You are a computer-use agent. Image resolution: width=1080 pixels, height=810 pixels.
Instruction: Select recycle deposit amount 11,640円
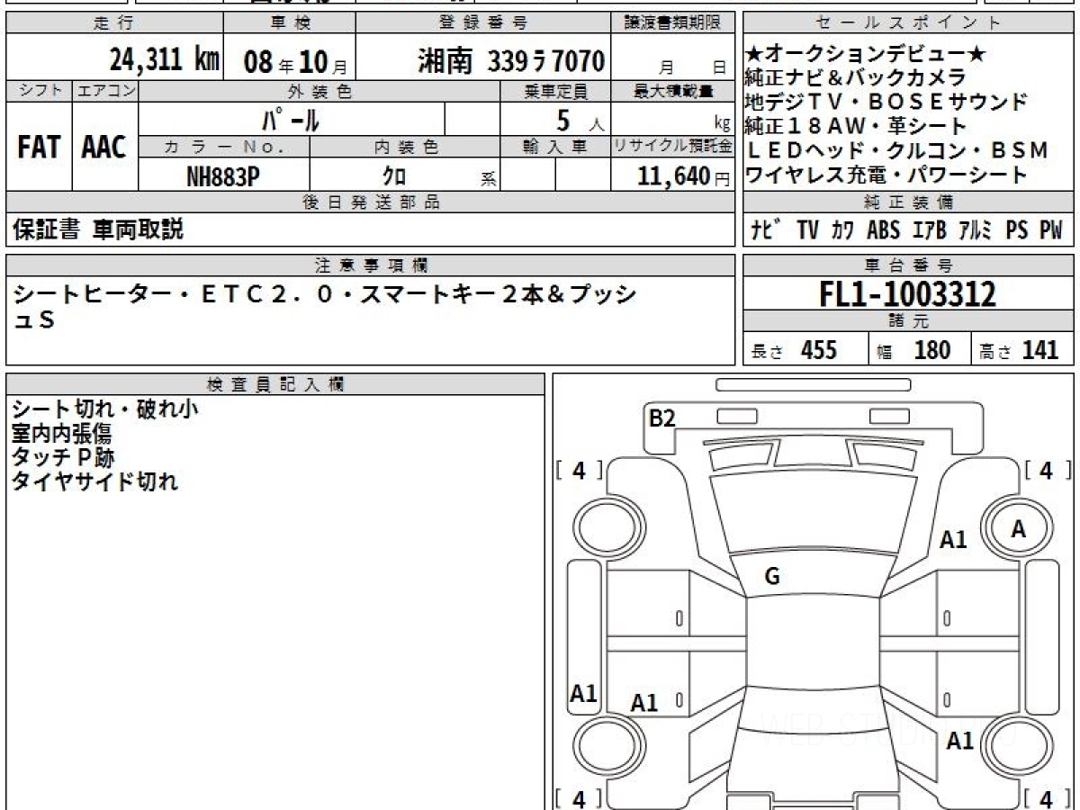pyautogui.click(x=683, y=175)
